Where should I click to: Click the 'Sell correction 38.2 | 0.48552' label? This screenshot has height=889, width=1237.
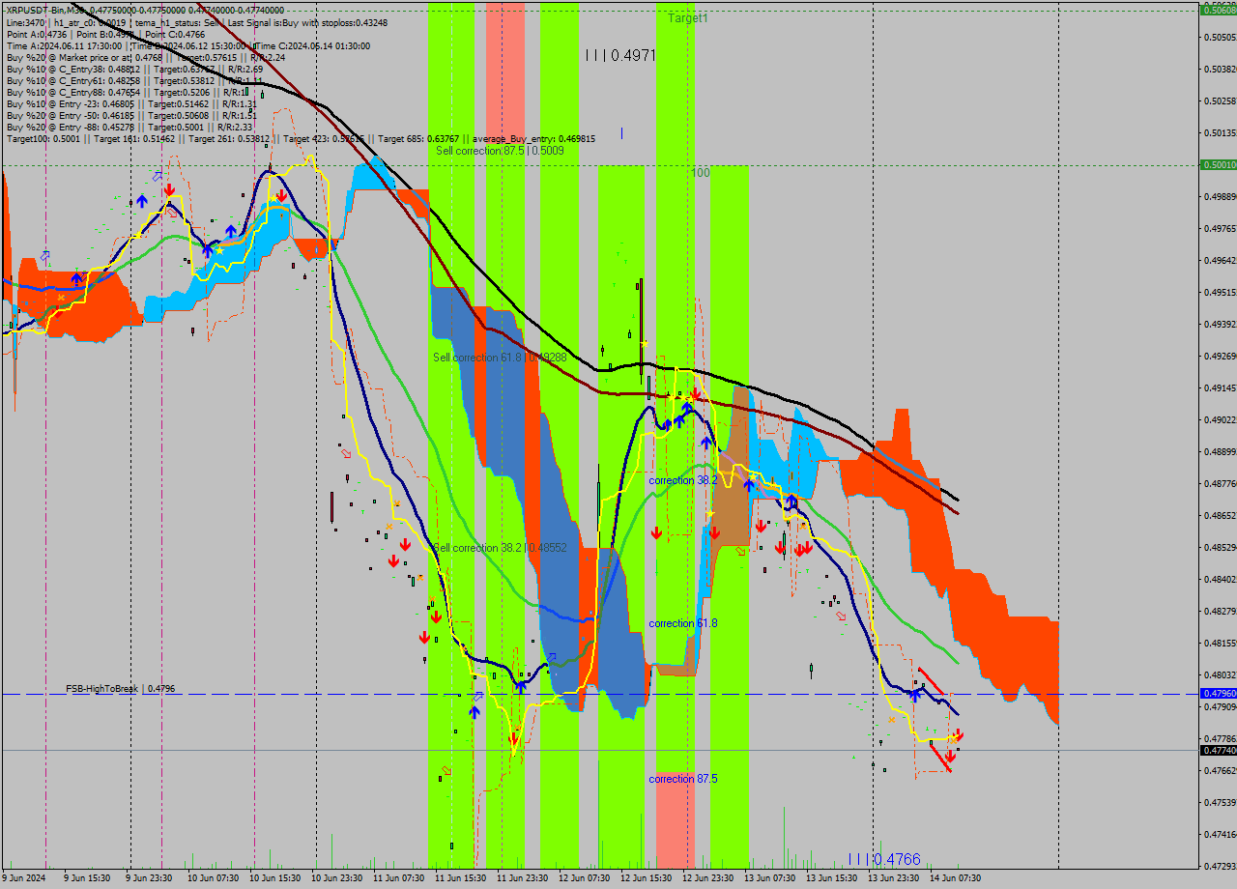point(500,548)
